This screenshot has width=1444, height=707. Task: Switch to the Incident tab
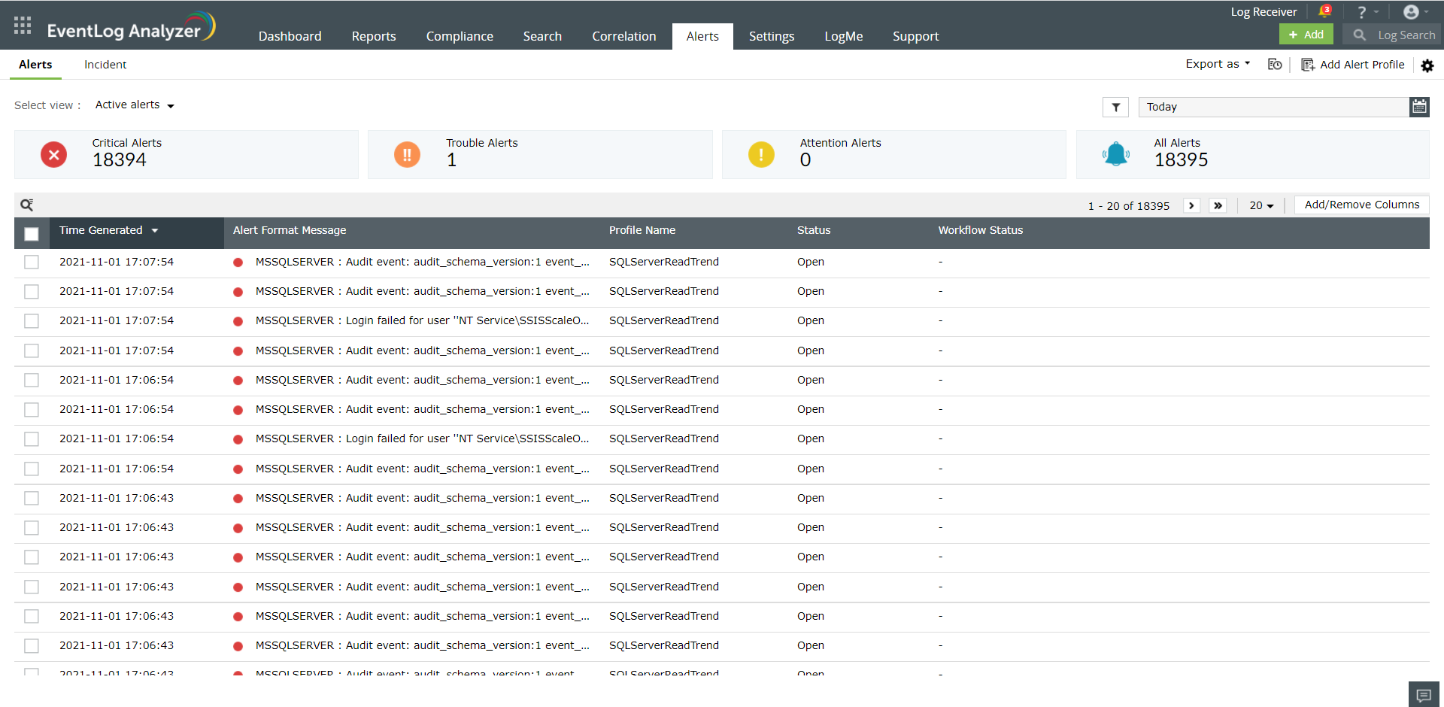[105, 65]
